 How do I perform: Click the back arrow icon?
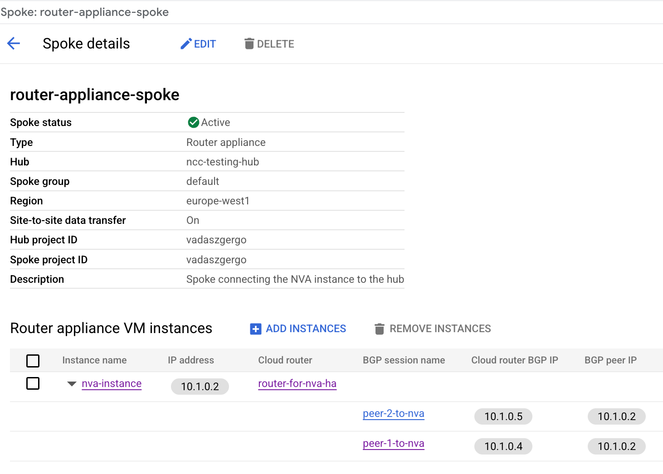click(x=14, y=44)
